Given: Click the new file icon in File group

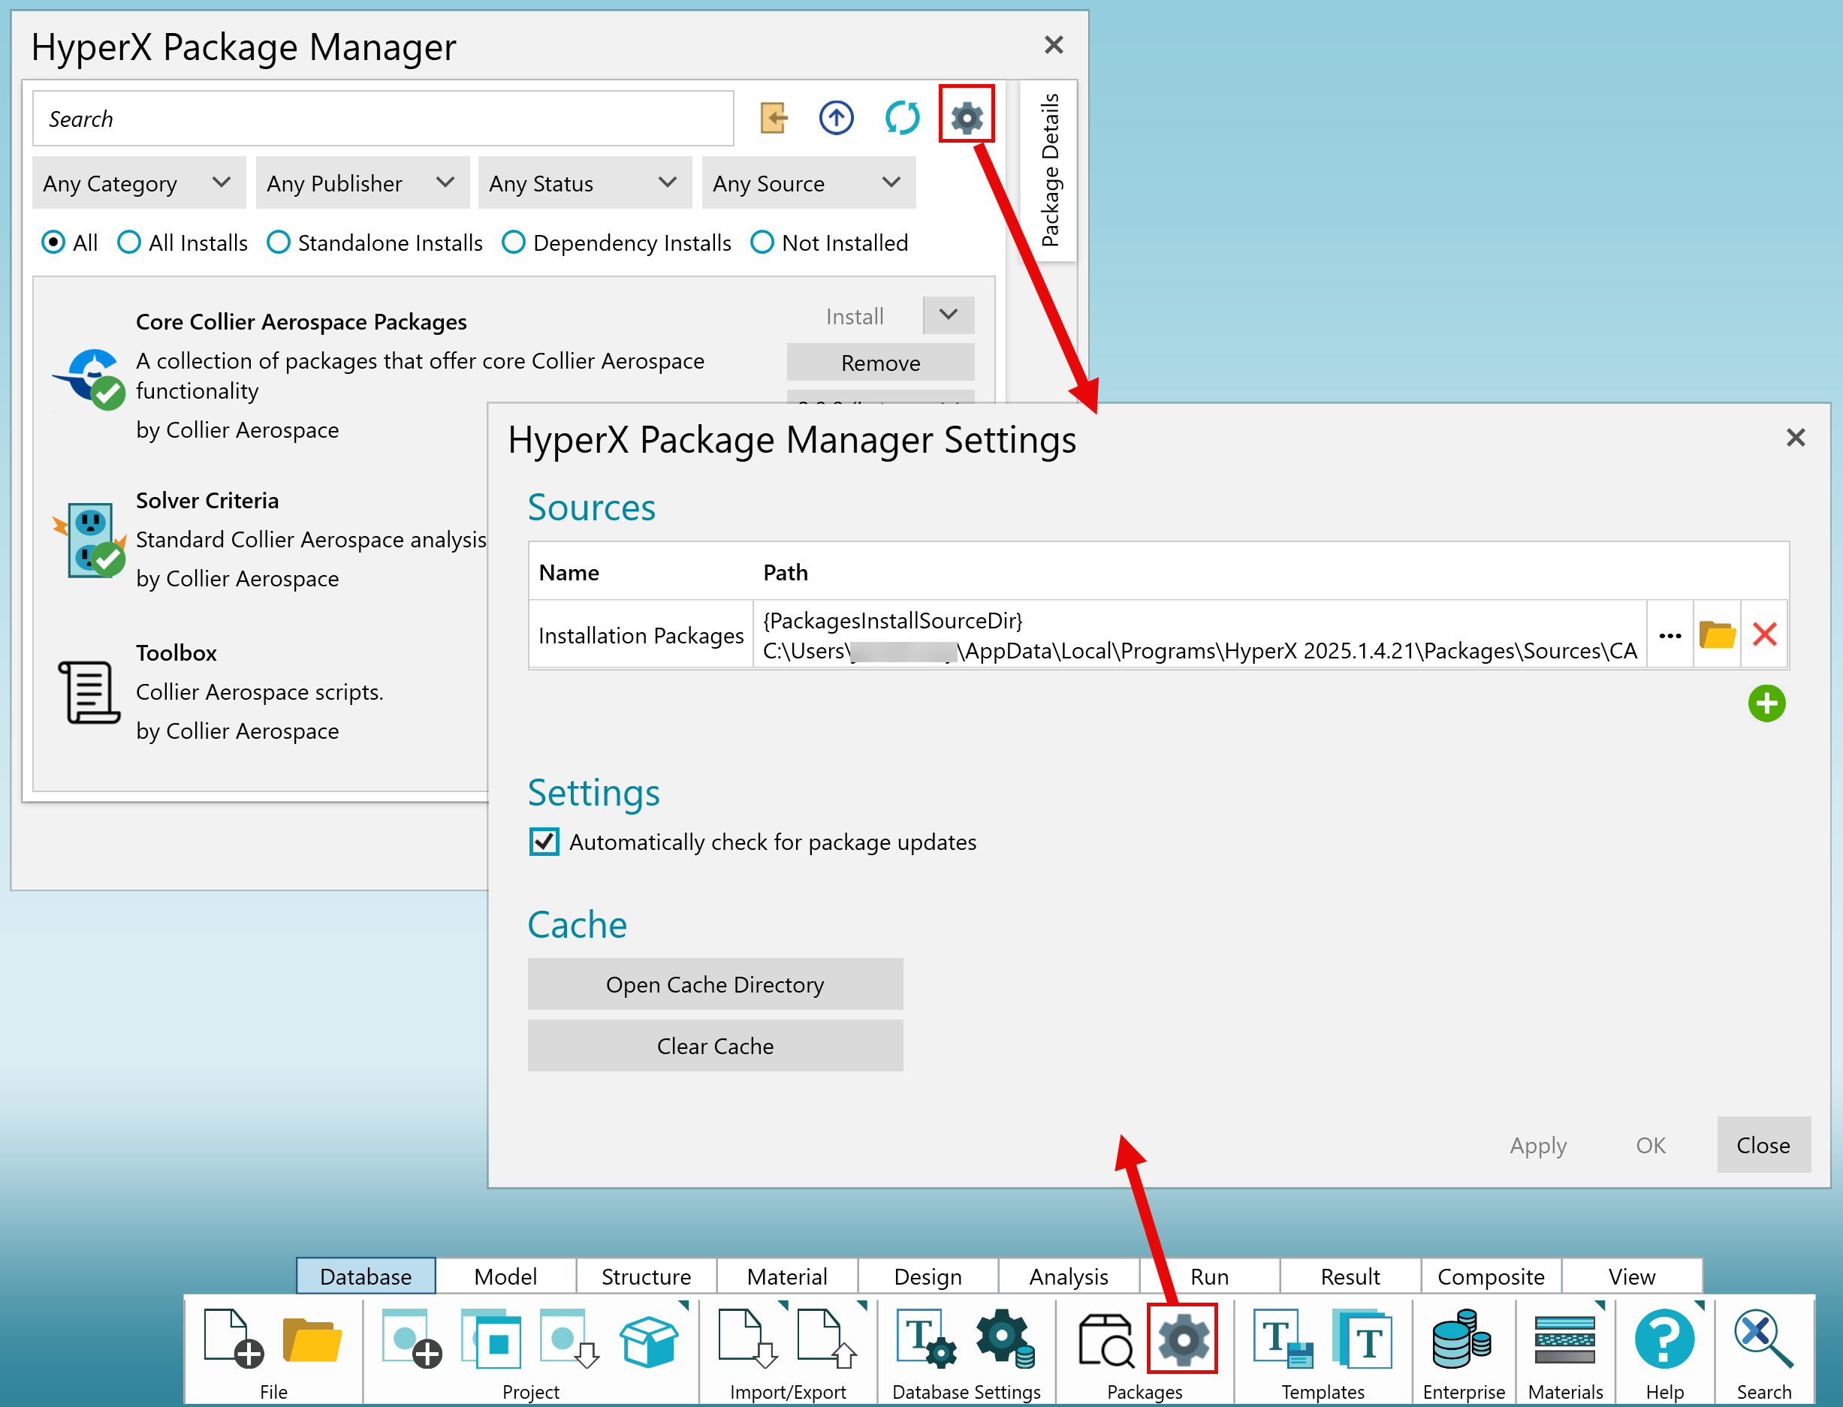Looking at the screenshot, I should point(232,1339).
